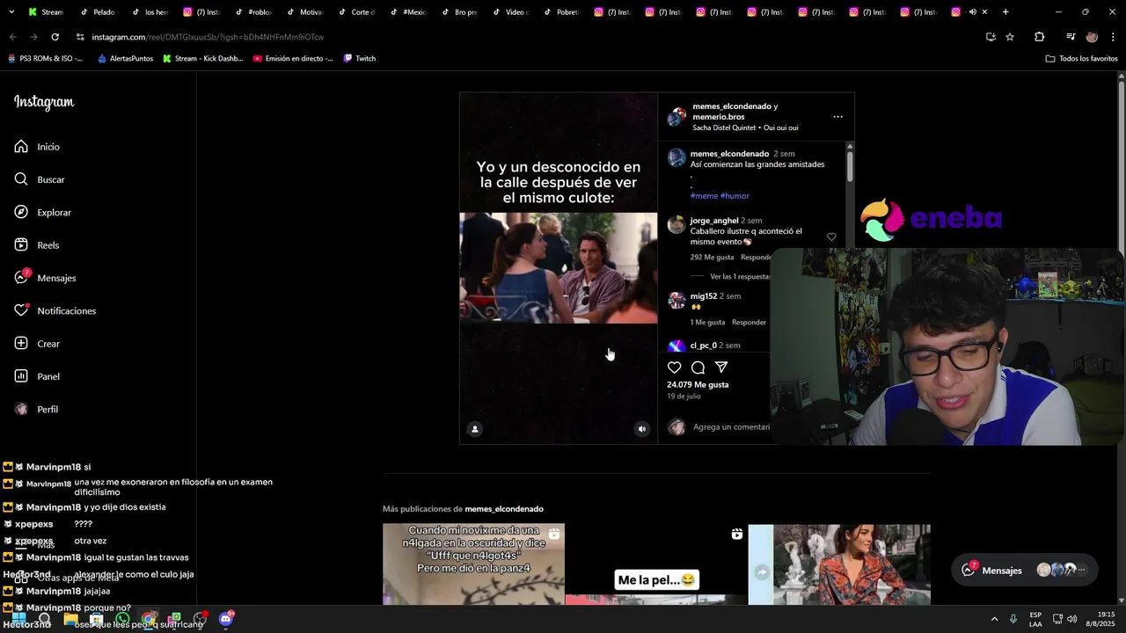Image resolution: width=1126 pixels, height=633 pixels.
Task: Open Mensajes with 7 unread in sidebar
Action: pos(45,278)
